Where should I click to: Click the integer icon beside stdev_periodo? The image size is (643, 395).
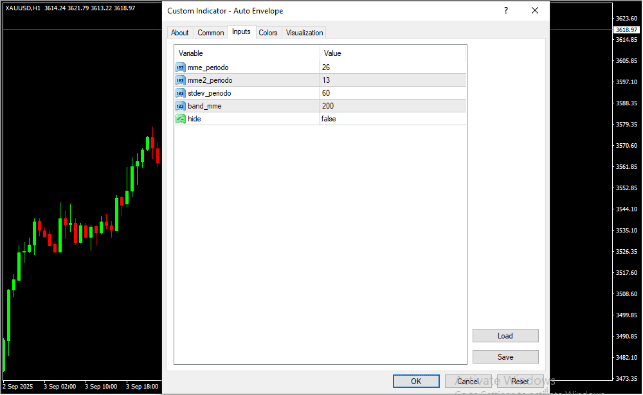click(x=181, y=93)
